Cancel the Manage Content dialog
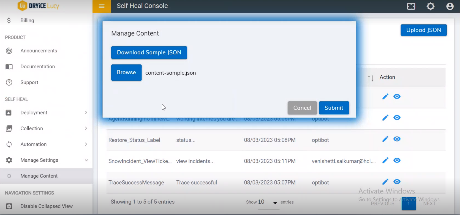 tap(302, 108)
